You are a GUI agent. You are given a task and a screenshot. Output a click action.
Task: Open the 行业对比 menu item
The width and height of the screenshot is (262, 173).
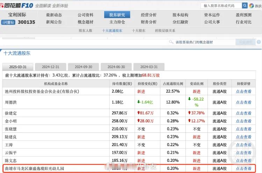(x=243, y=22)
